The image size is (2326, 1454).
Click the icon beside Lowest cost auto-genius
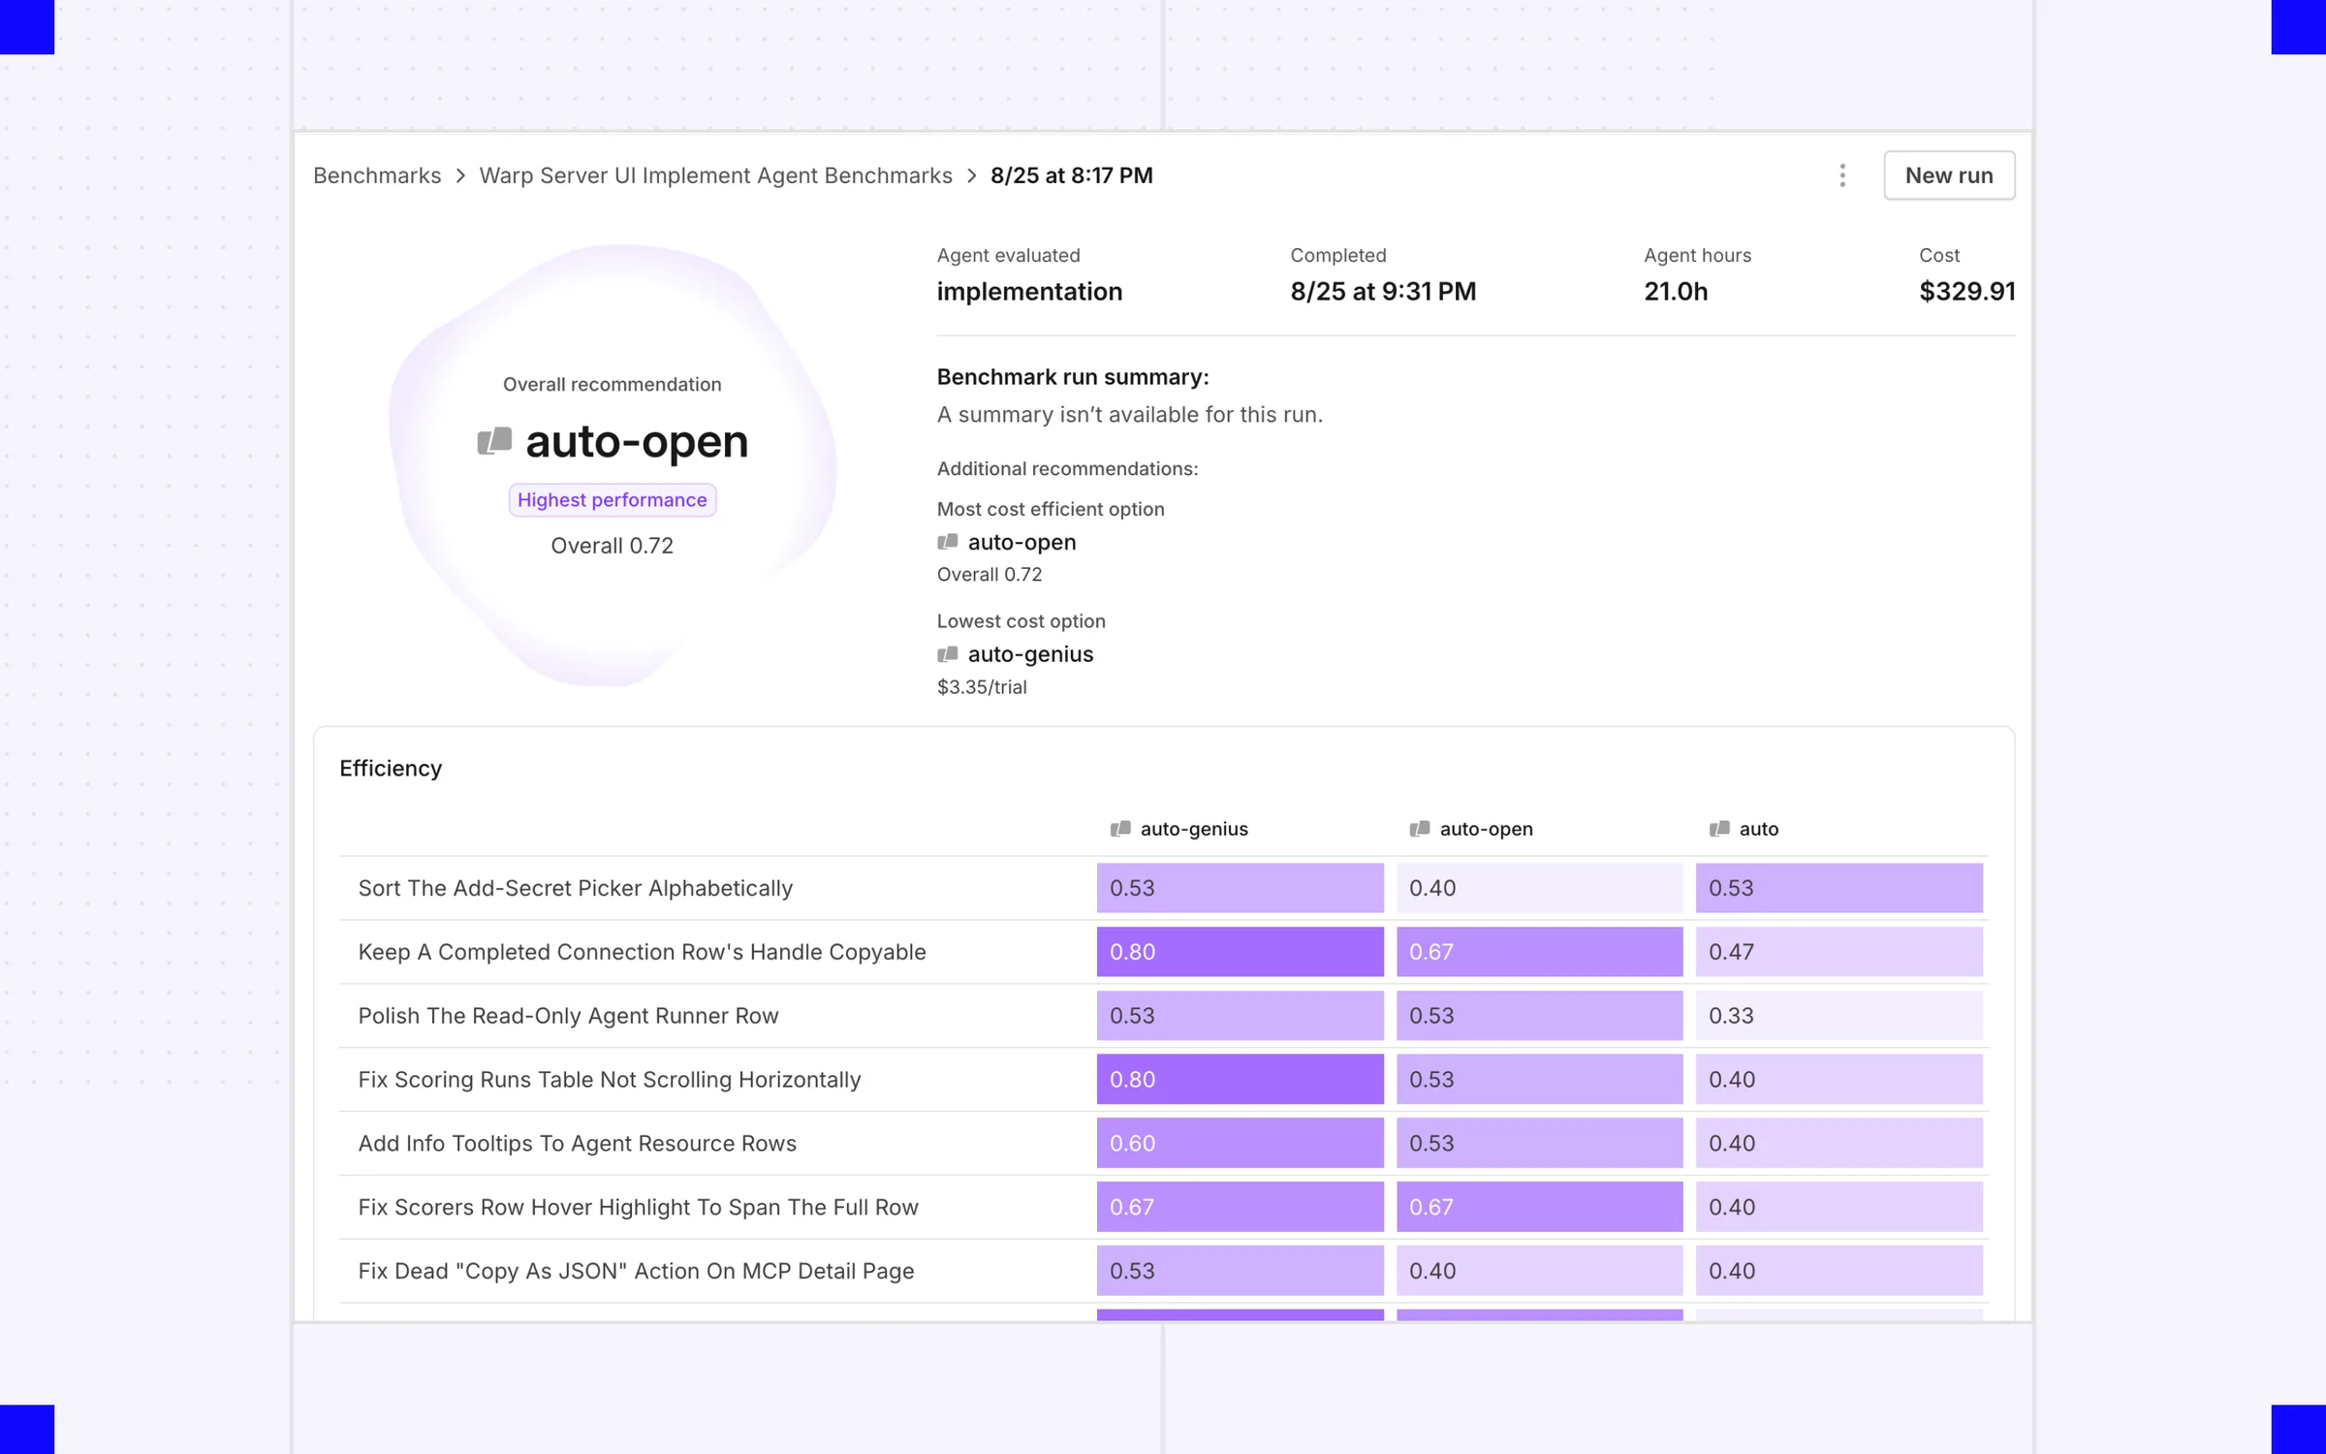click(x=948, y=654)
